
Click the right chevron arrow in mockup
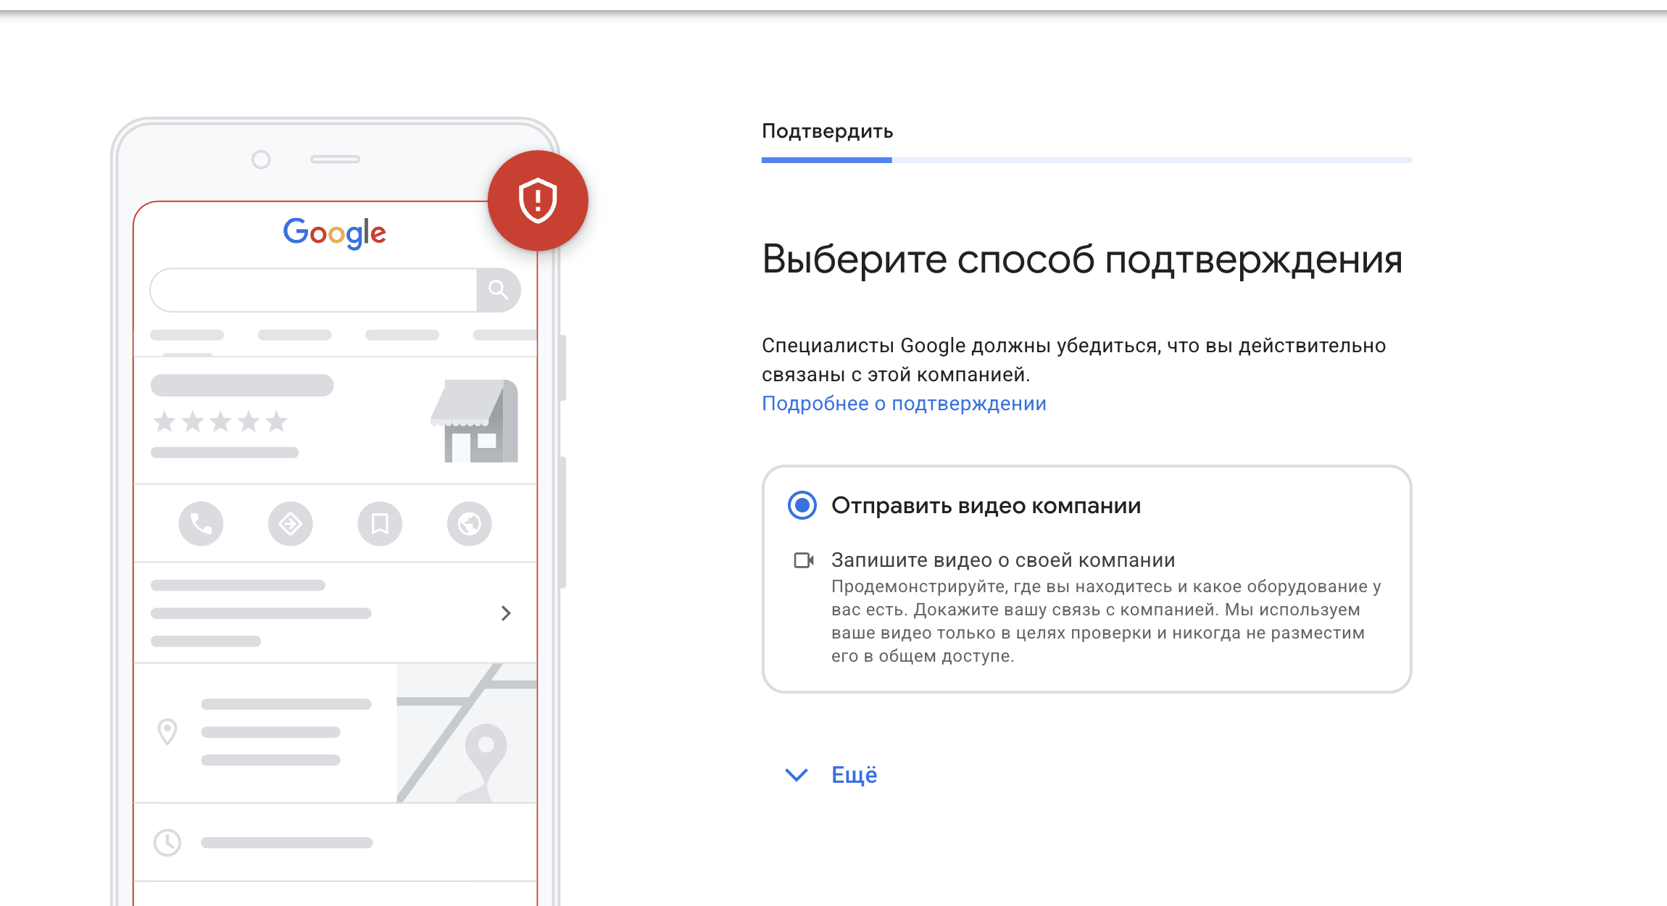click(506, 613)
